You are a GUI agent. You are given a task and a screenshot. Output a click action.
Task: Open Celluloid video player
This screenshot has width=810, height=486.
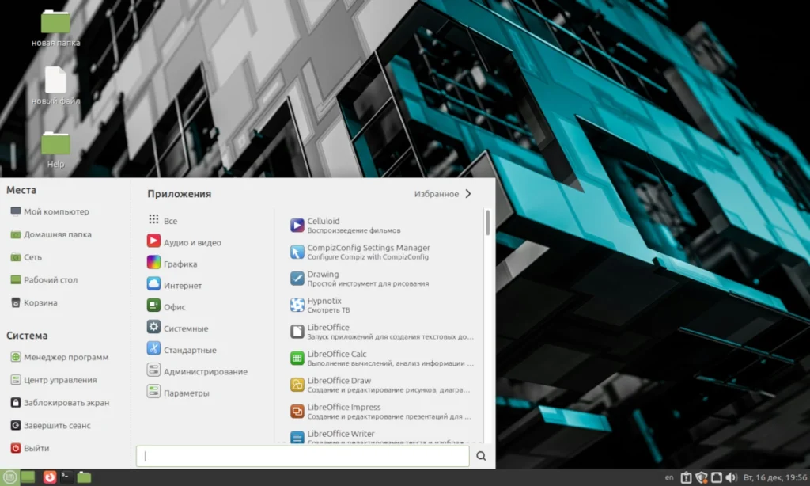381,225
